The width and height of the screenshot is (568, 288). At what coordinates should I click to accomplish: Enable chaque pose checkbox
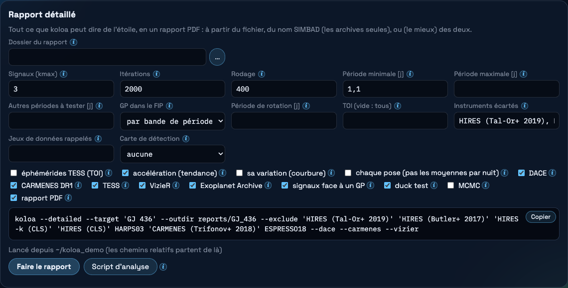click(x=348, y=173)
